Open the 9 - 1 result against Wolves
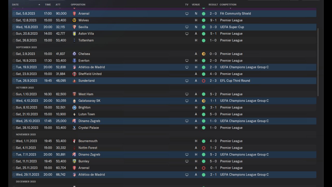 pos(213,20)
